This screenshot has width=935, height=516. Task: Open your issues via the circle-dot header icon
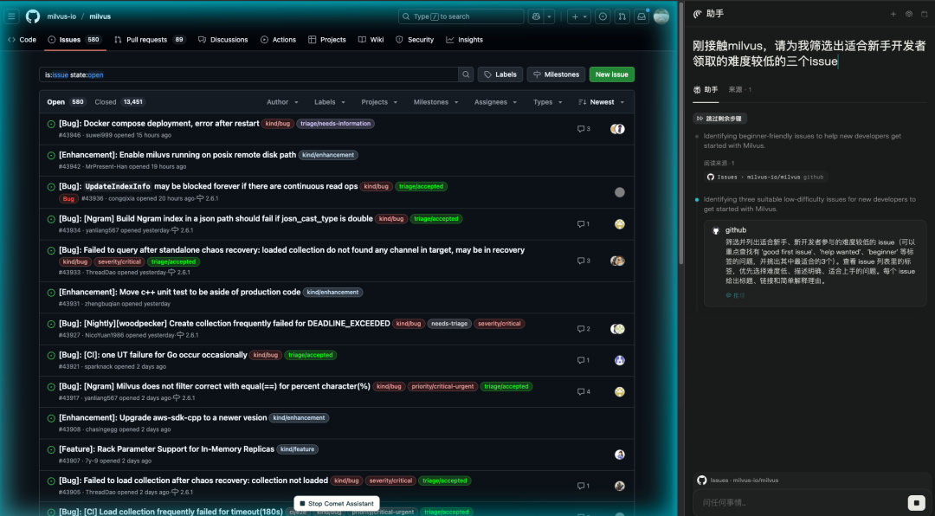pos(603,16)
